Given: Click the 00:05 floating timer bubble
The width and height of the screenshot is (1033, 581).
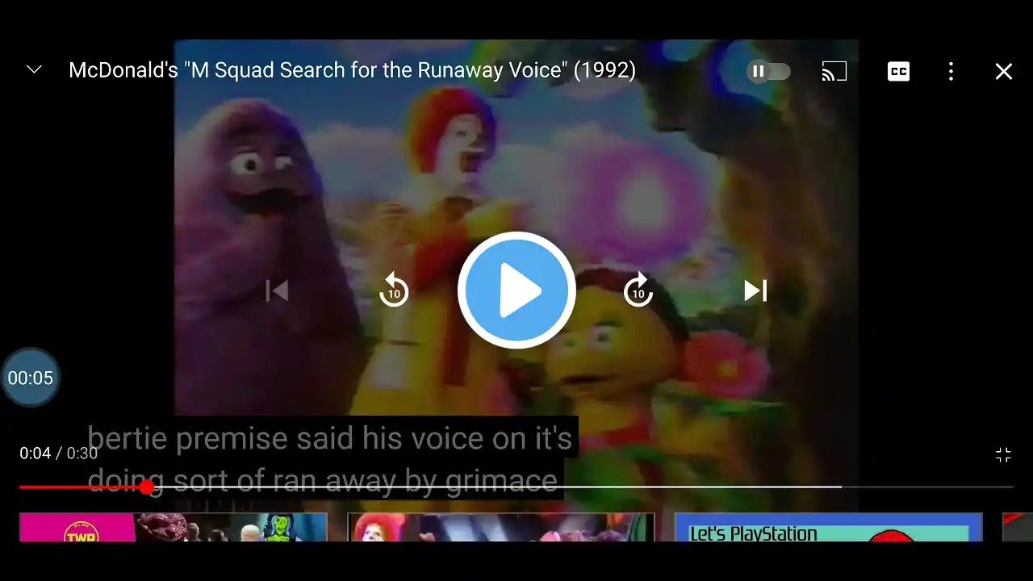Looking at the screenshot, I should tap(31, 378).
